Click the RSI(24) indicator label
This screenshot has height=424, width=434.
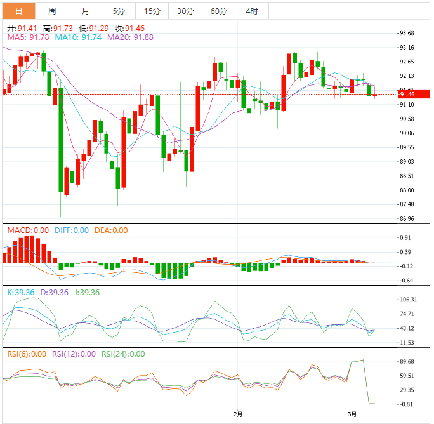click(x=122, y=354)
